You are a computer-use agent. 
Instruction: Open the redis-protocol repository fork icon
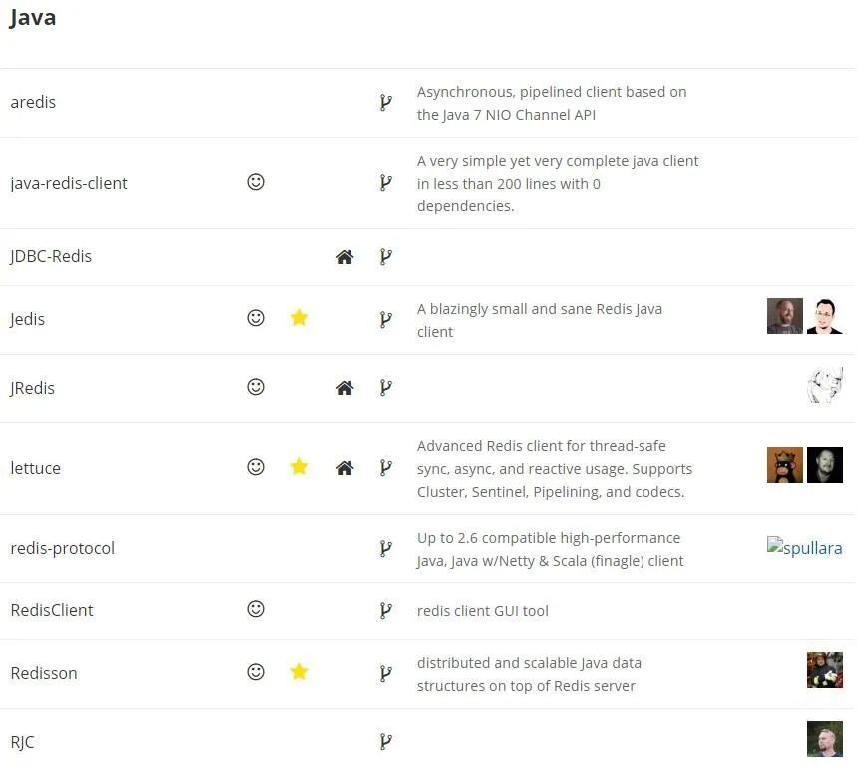tap(385, 548)
